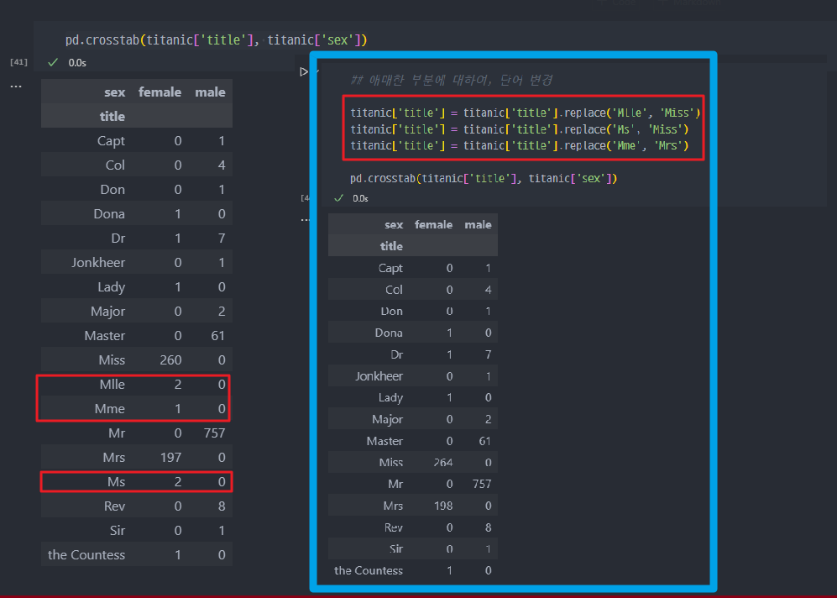
Task: Click the Mr male count 757 in cell [41] output
Action: point(215,433)
